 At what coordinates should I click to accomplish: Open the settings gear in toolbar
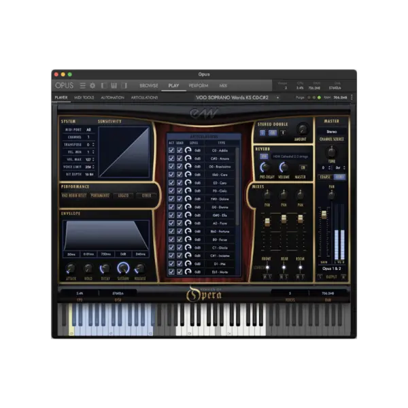92,86
